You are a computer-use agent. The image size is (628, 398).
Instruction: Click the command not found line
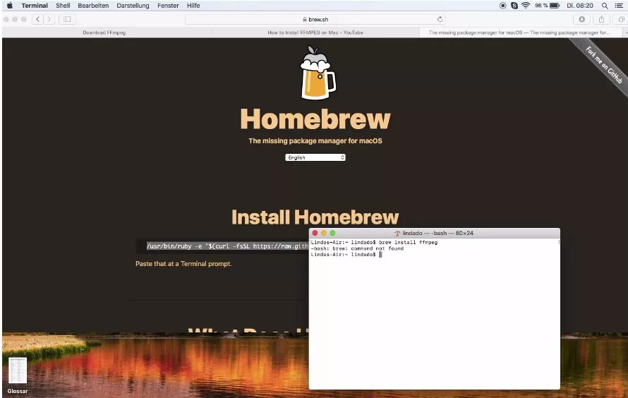(x=357, y=248)
